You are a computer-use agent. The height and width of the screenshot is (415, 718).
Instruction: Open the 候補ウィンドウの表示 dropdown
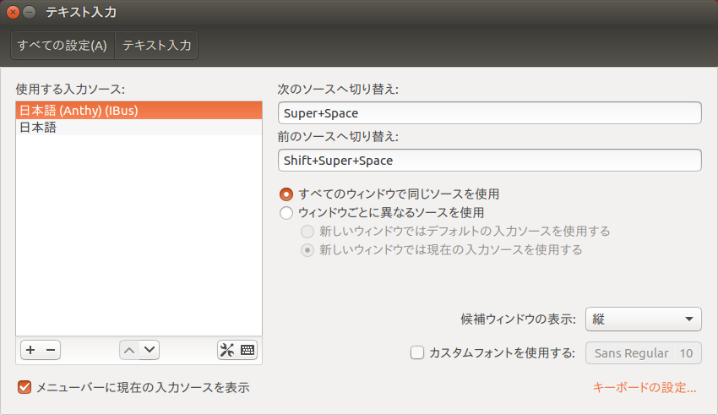coord(643,319)
